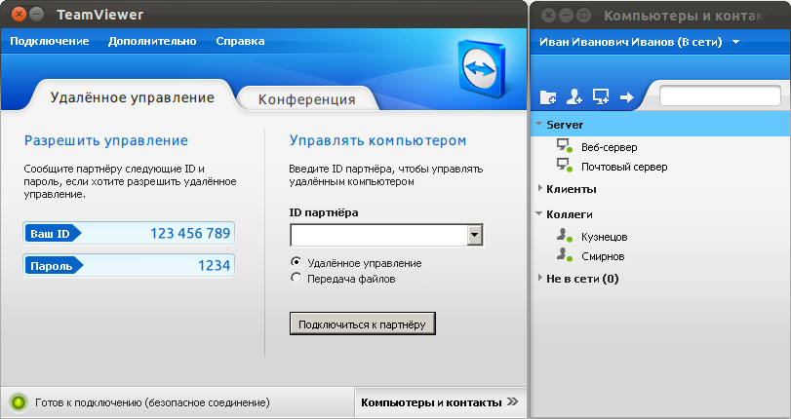Collapse the Server group
The image size is (791, 419).
(539, 124)
